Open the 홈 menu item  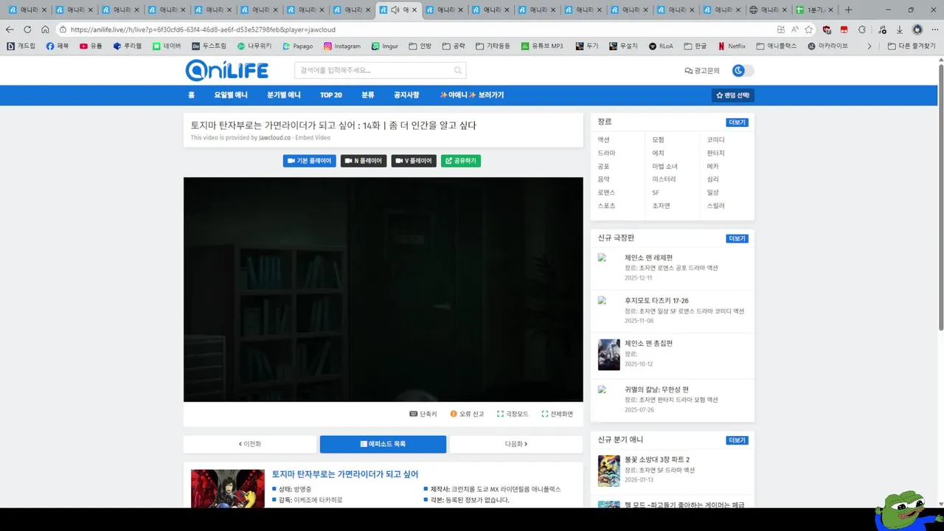coord(191,95)
